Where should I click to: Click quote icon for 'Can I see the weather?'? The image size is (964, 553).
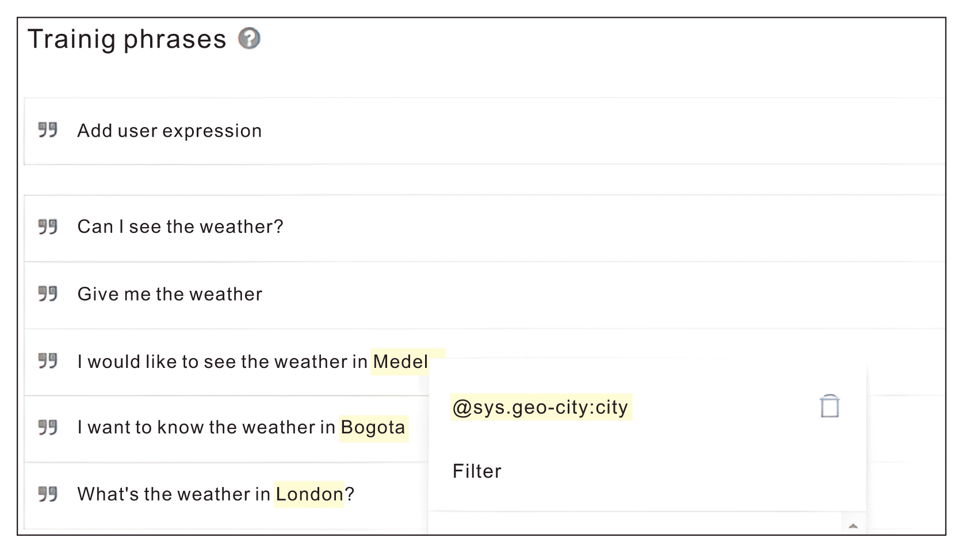pyautogui.click(x=48, y=226)
